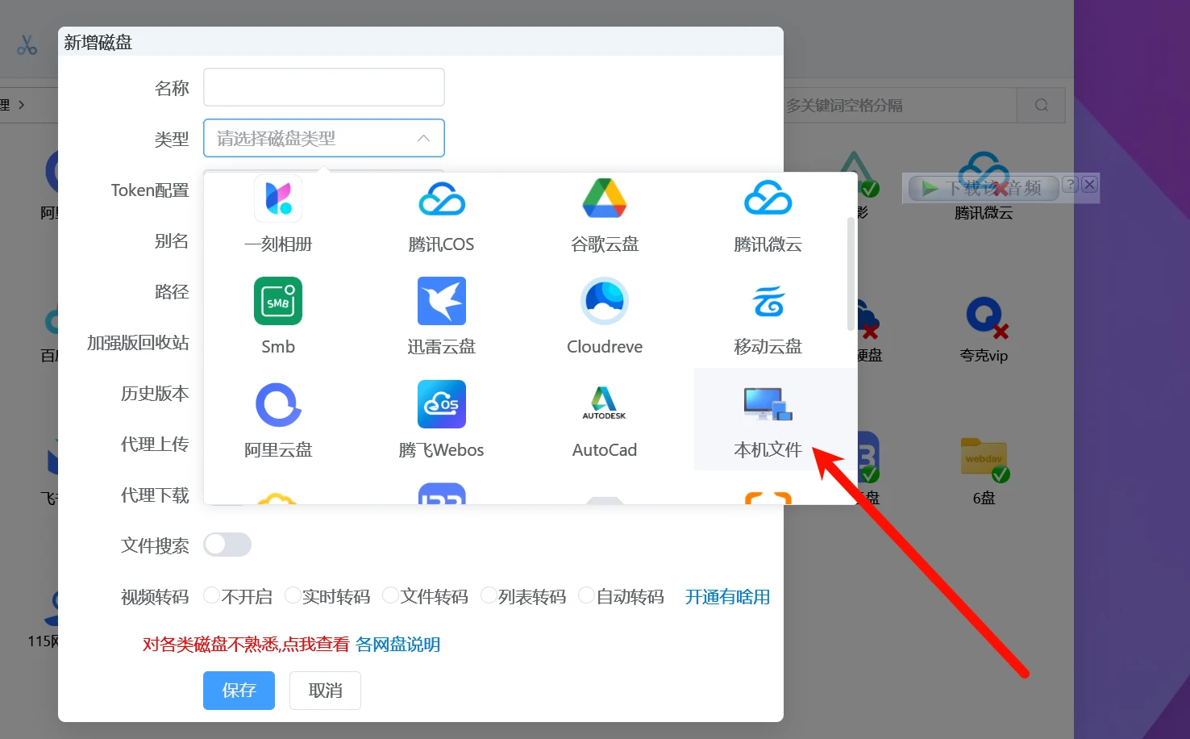Select the 实时转码 radio option
Image resolution: width=1190 pixels, height=739 pixels.
293,595
